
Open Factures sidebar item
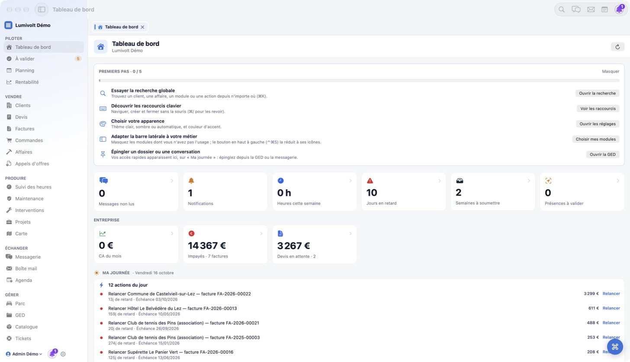(x=43, y=129)
